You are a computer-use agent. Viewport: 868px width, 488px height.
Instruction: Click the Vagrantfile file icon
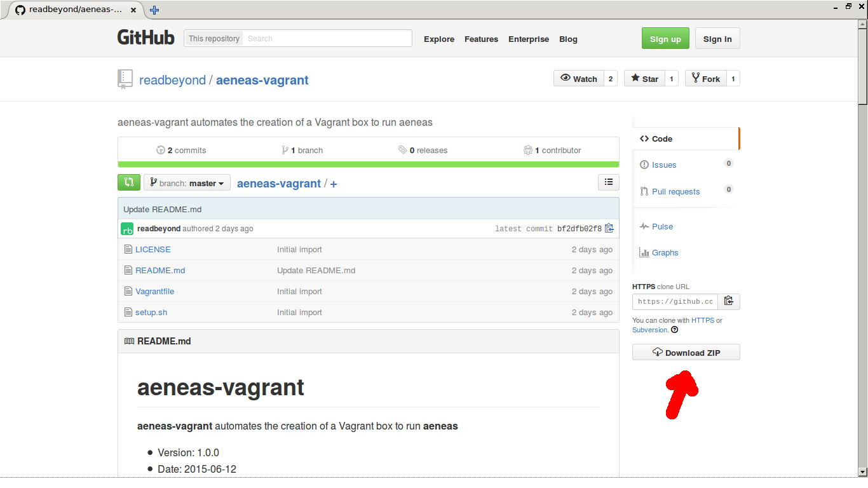[x=128, y=291]
